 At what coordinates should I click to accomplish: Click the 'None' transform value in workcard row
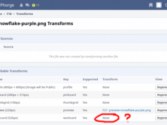[x=106, y=118]
